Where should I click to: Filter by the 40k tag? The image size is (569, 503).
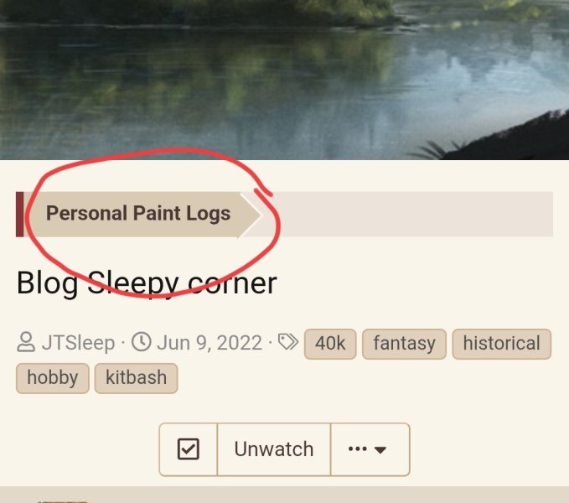pyautogui.click(x=330, y=344)
